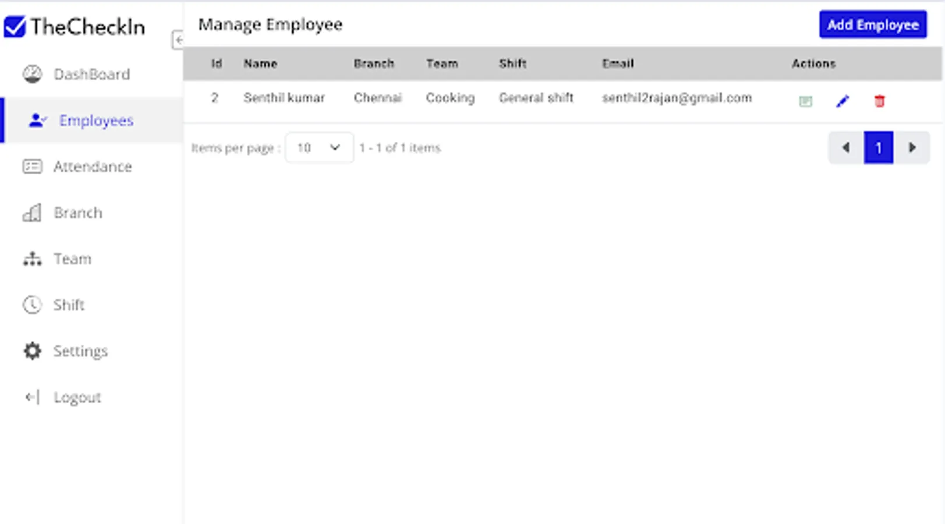The height and width of the screenshot is (524, 945).
Task: Click the TheCheckIn checkmark logo
Action: click(16, 26)
